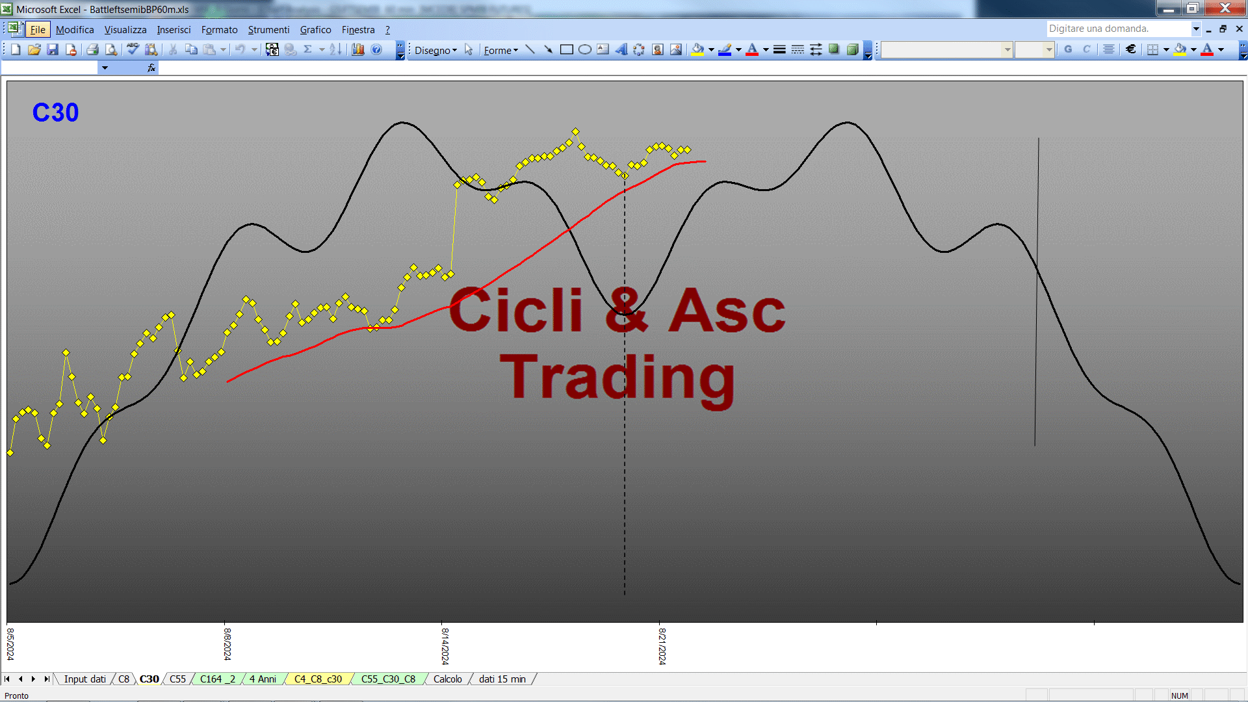Select the Oval drawing tool
1248x702 pixels.
click(584, 49)
